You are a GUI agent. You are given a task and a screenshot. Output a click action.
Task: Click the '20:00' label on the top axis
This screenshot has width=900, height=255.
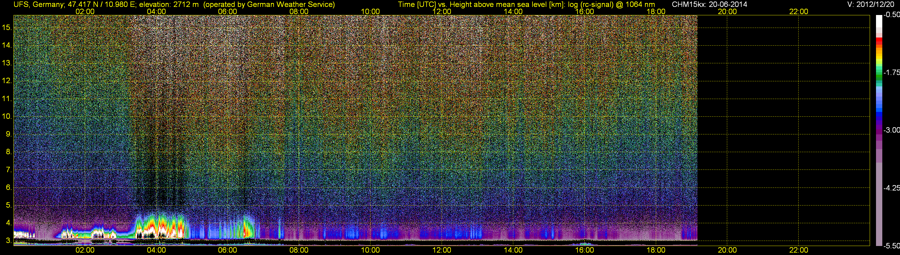point(727,11)
